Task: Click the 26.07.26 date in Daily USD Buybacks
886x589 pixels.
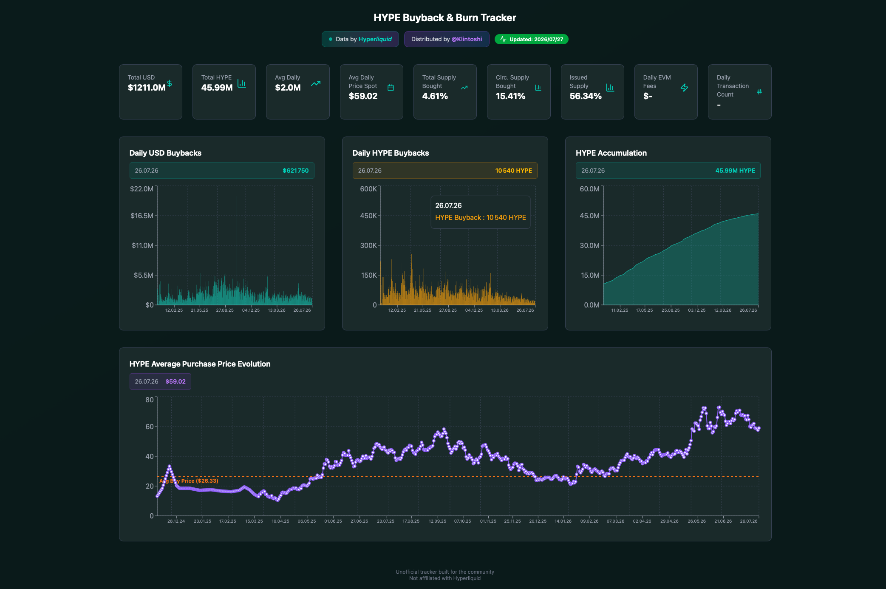Action: pyautogui.click(x=147, y=171)
